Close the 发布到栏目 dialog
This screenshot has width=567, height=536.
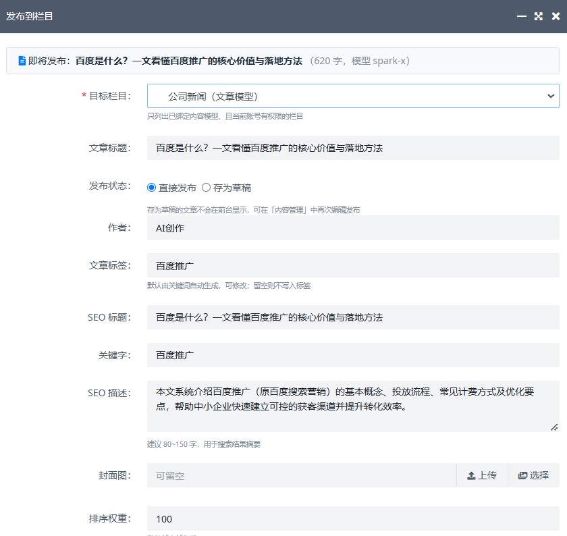(556, 16)
